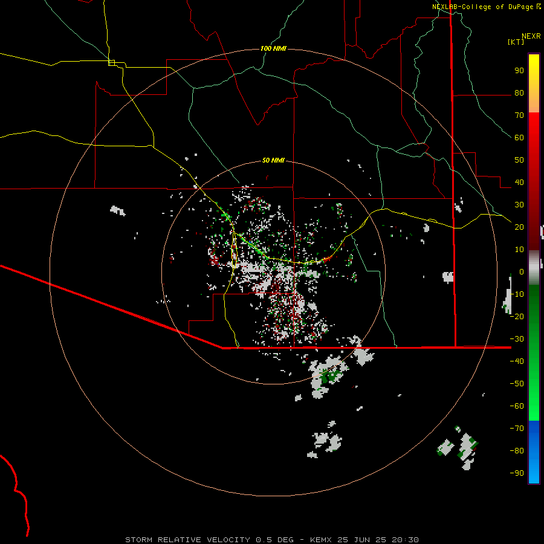Screen dimensions: 544x544
Task: Click the 50 NMI range ring label
Action: [273, 160]
